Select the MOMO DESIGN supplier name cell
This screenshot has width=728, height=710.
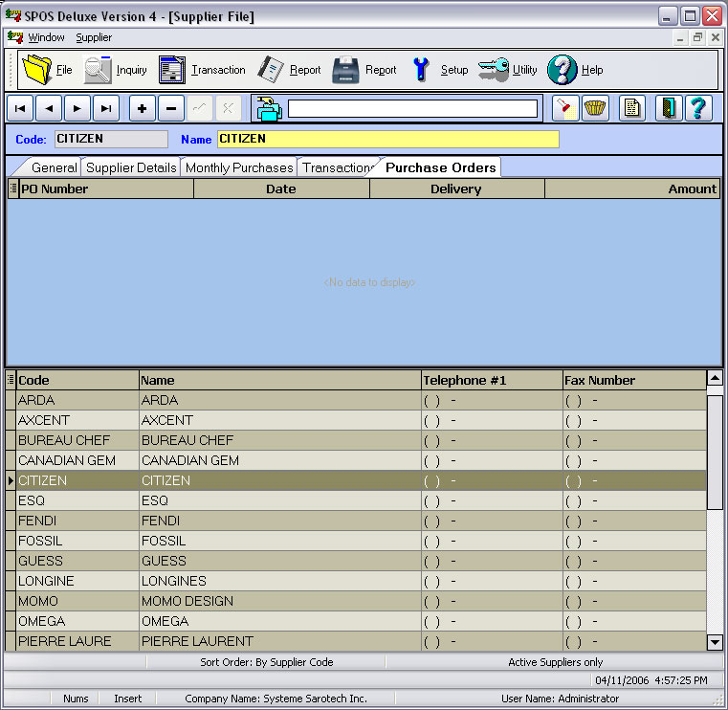pyautogui.click(x=280, y=601)
